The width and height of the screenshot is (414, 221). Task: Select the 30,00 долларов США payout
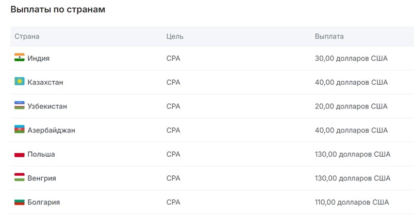351,58
